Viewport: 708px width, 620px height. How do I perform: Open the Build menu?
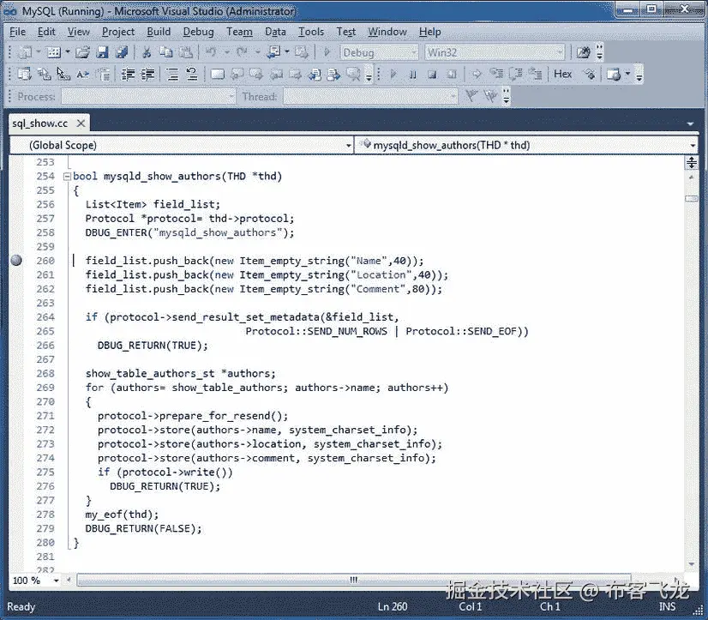(159, 32)
